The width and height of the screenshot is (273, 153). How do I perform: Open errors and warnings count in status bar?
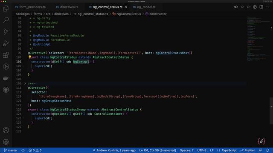(x=35, y=150)
